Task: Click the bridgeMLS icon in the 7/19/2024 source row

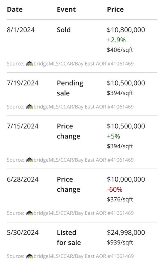Action: pyautogui.click(x=30, y=107)
